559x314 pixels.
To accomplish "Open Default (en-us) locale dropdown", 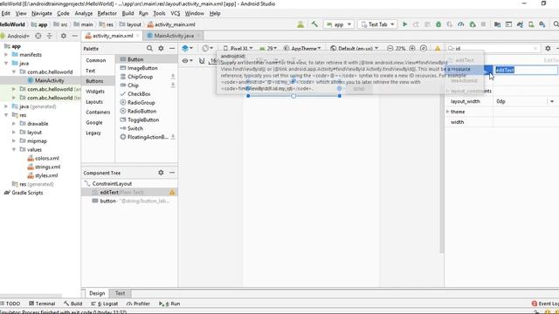I will coord(355,48).
